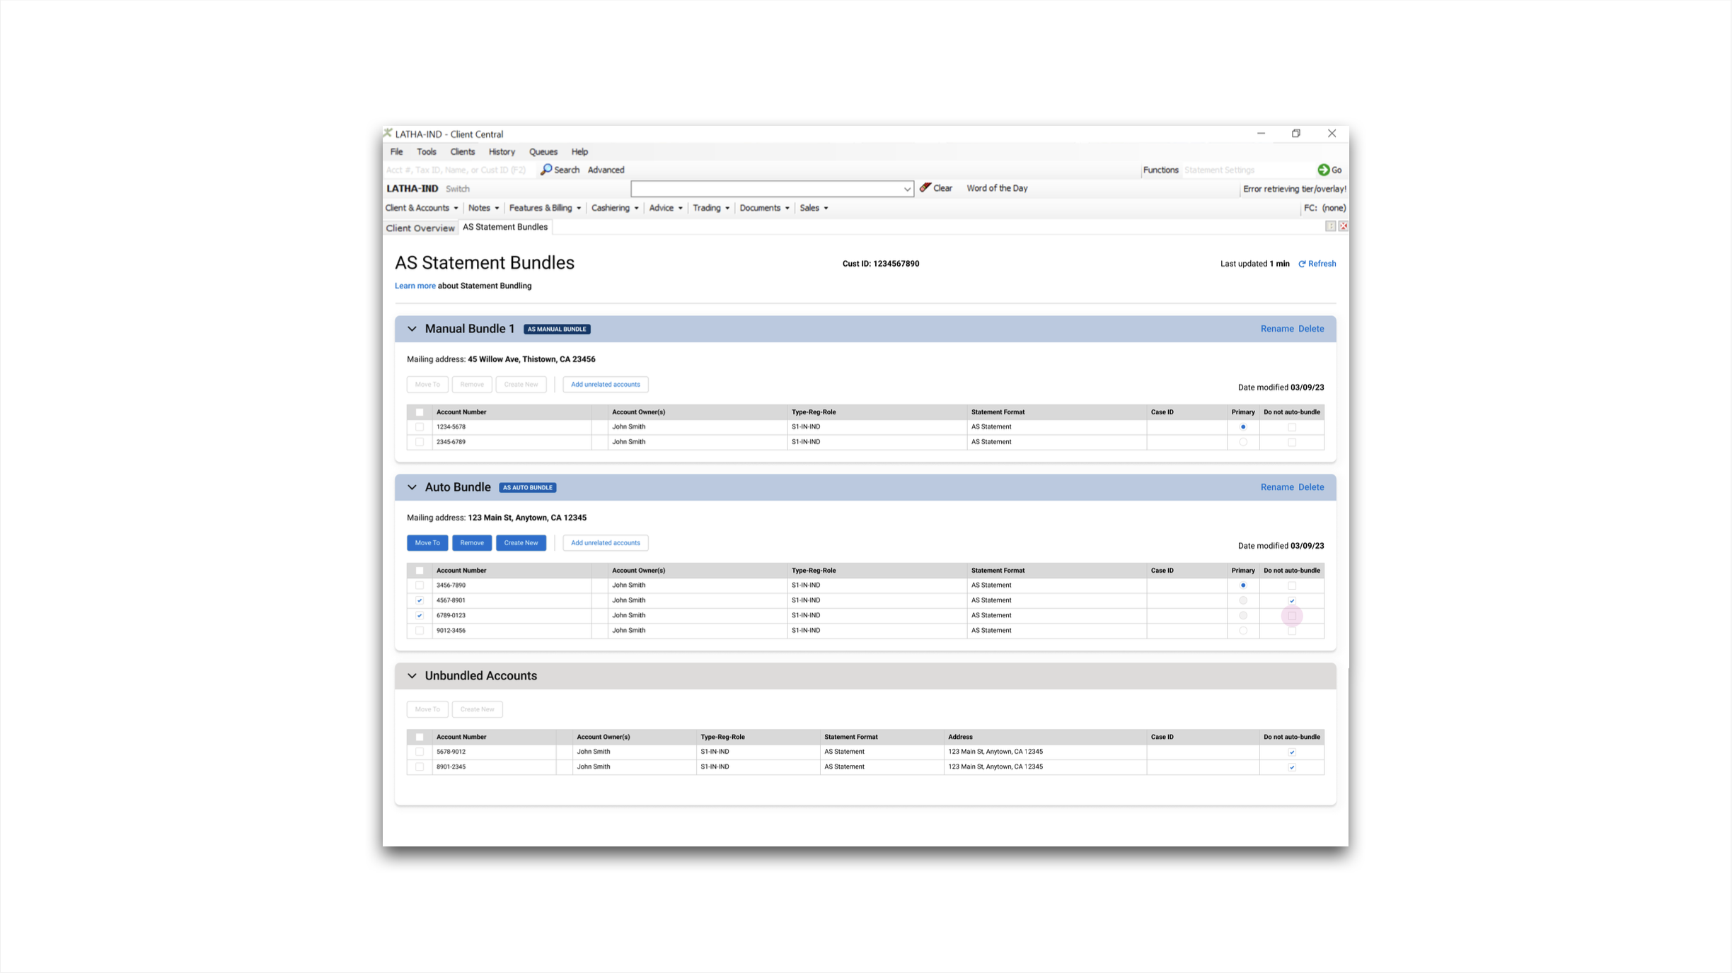Collapse the Unbundled Accounts section

(412, 676)
